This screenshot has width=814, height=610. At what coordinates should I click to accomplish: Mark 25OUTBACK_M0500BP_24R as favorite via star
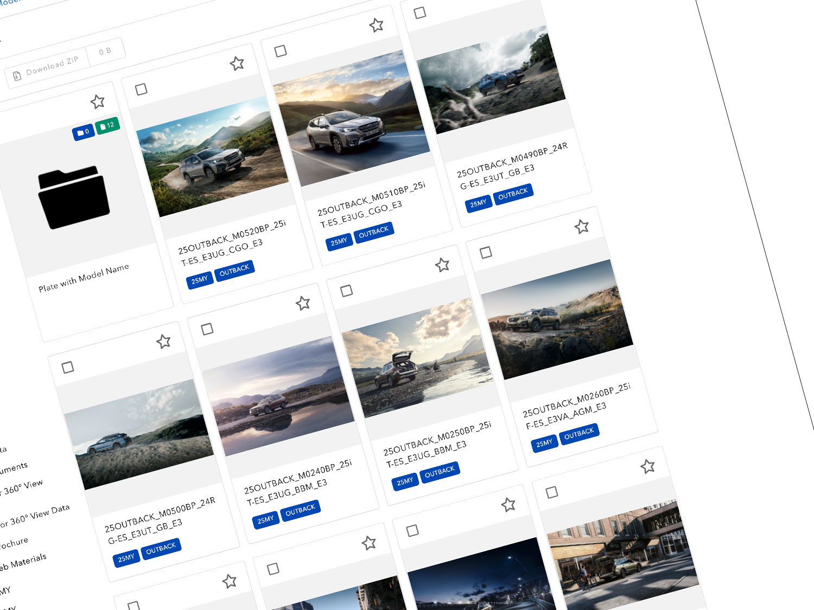click(163, 341)
